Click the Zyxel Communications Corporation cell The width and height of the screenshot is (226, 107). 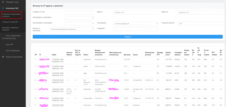coord(101,82)
